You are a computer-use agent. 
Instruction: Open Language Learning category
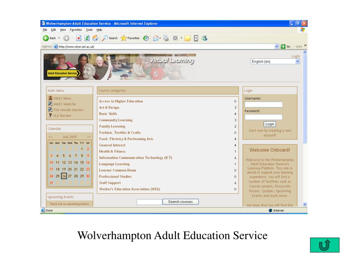click(x=114, y=164)
